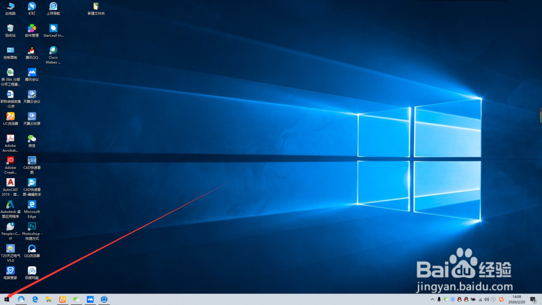Select the 控制面板 desktop icon
The height and width of the screenshot is (305, 542).
point(10,53)
